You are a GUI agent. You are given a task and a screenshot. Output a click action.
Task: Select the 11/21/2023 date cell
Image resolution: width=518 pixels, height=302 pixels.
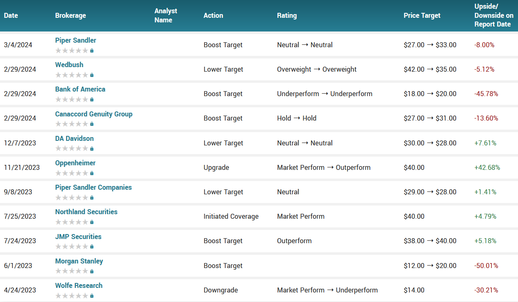[22, 167]
